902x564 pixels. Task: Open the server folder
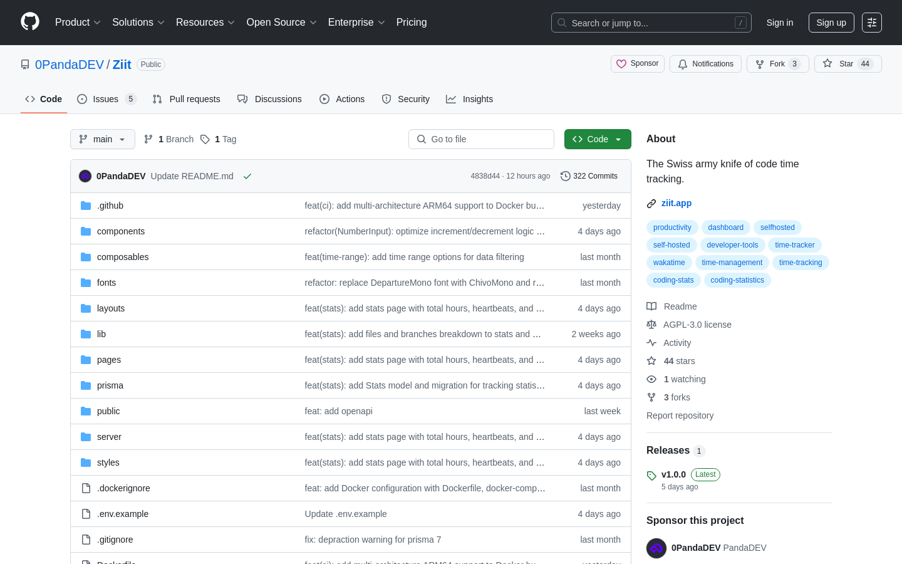point(109,437)
